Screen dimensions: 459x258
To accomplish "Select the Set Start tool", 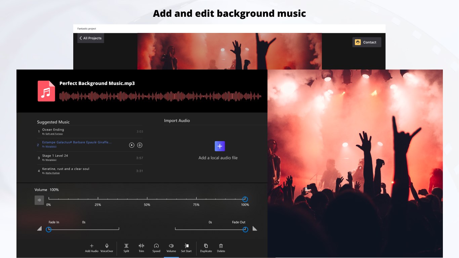I will 186,248.
